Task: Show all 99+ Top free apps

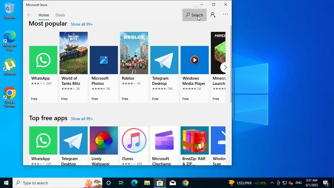Action: coord(82,119)
